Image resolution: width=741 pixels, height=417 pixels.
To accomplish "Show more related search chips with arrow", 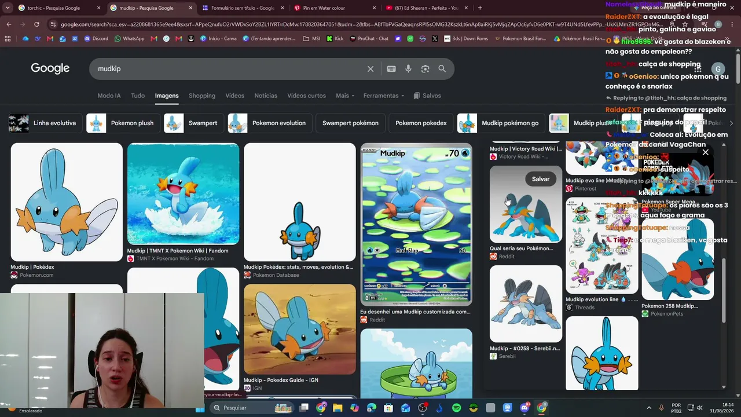I will tap(731, 123).
